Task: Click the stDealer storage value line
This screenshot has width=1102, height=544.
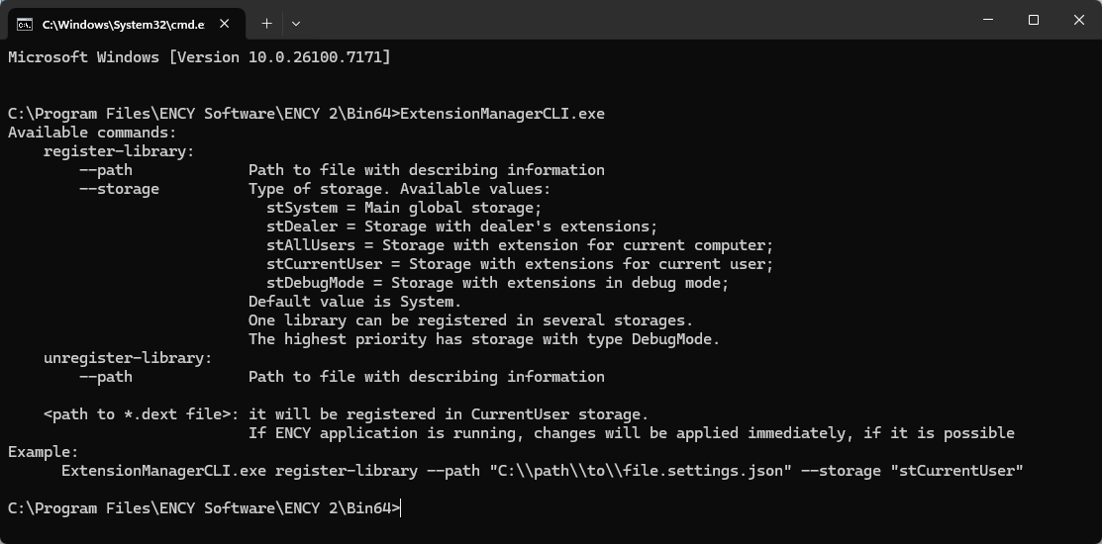Action: (461, 227)
